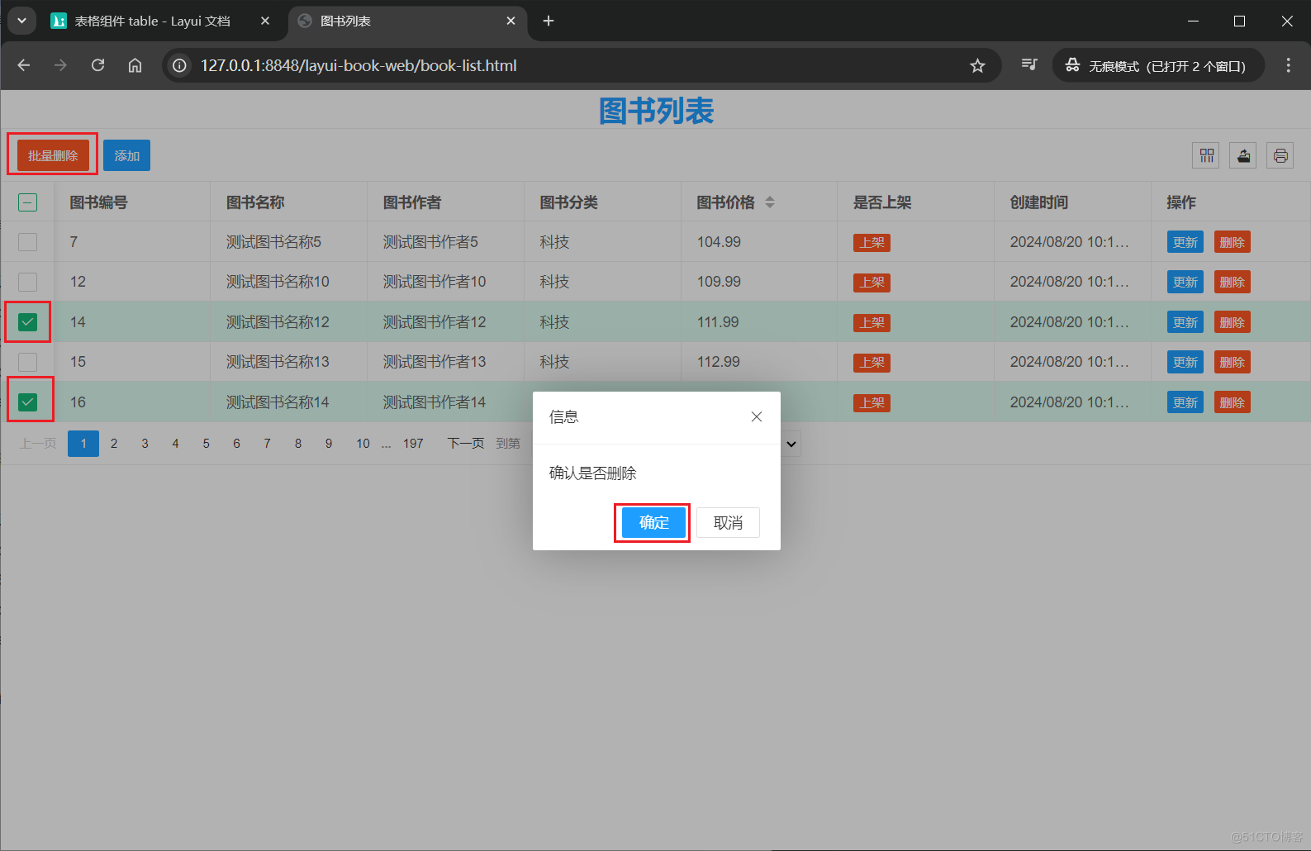Go to page 2 in pagination
The image size is (1311, 851).
(x=114, y=444)
